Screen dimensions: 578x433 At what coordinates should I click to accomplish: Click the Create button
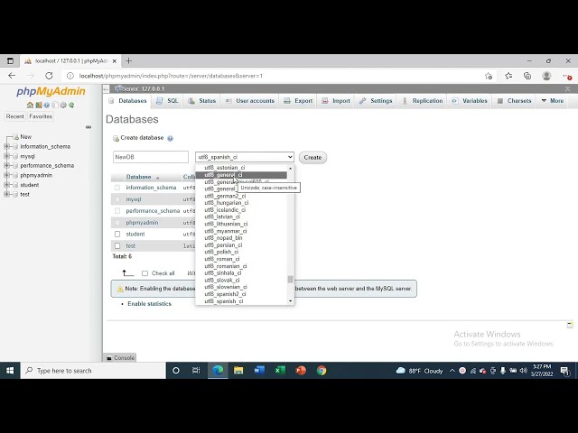pyautogui.click(x=312, y=158)
